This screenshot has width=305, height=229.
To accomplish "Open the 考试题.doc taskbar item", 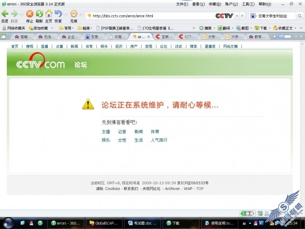I will (142, 223).
